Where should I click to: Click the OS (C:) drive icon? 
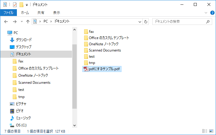point(12,125)
